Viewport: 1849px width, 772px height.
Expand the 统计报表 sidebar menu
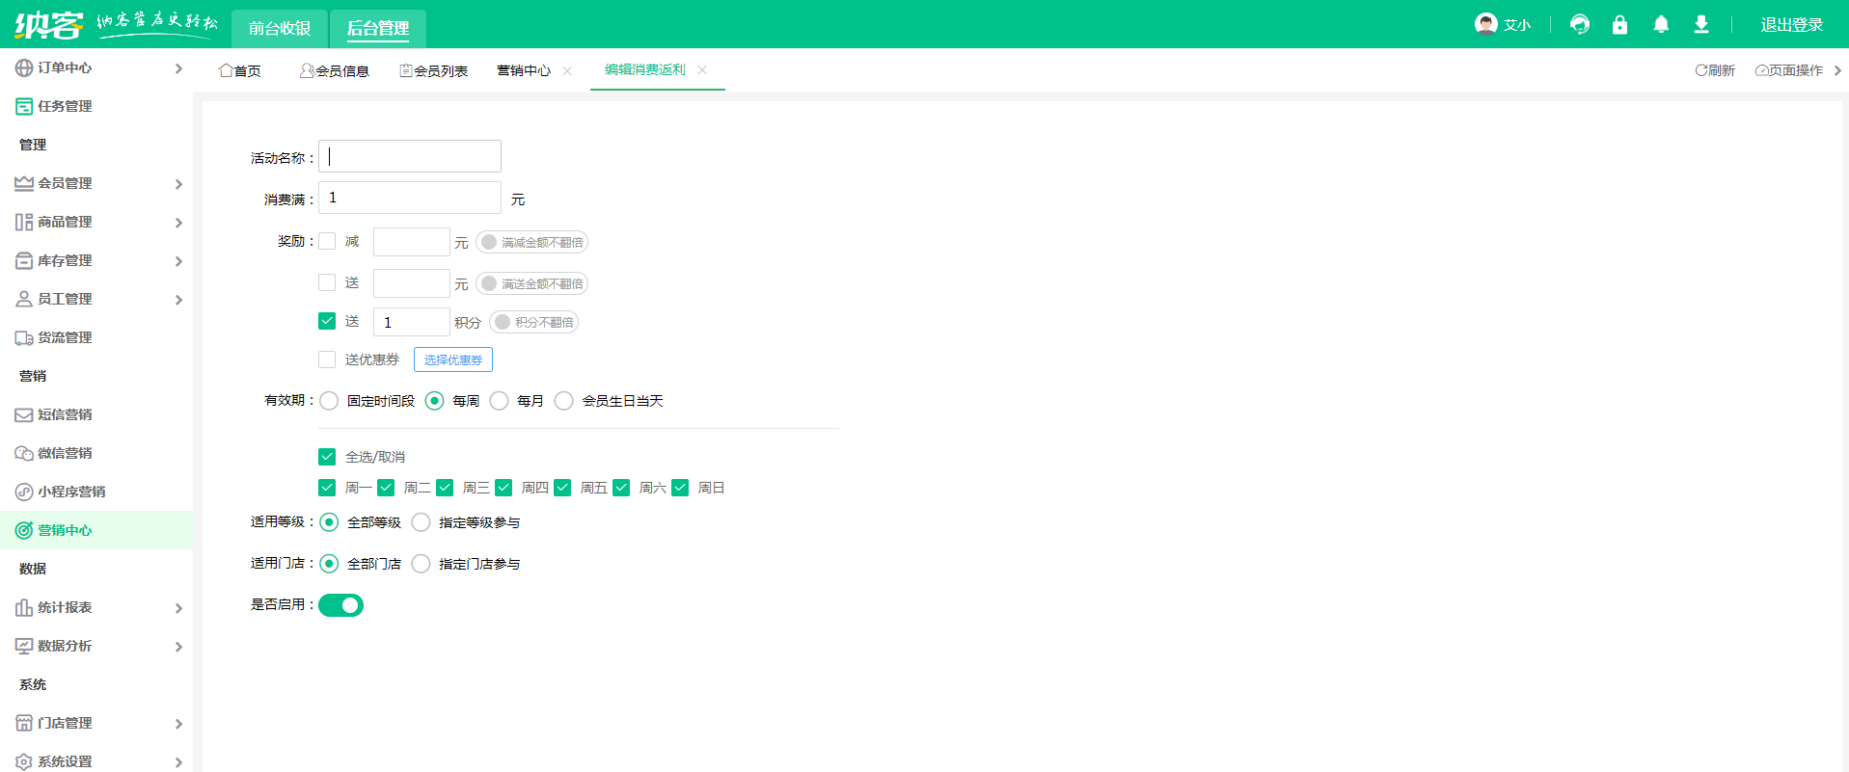point(96,607)
